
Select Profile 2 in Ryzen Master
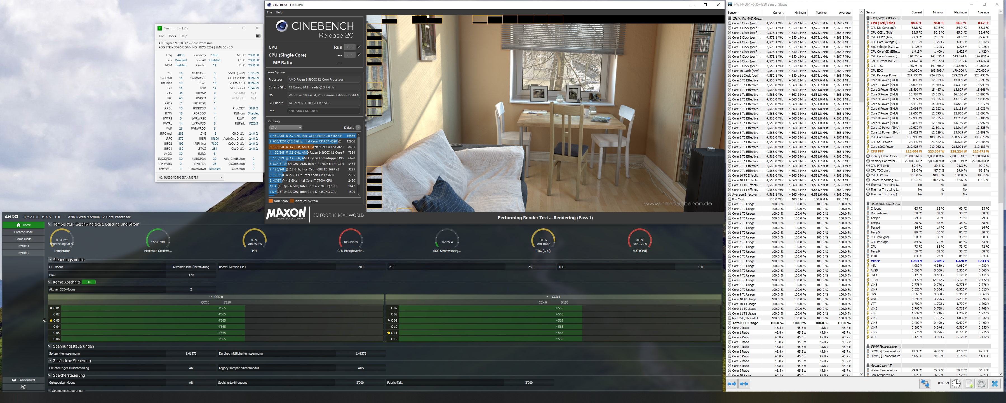coord(23,253)
